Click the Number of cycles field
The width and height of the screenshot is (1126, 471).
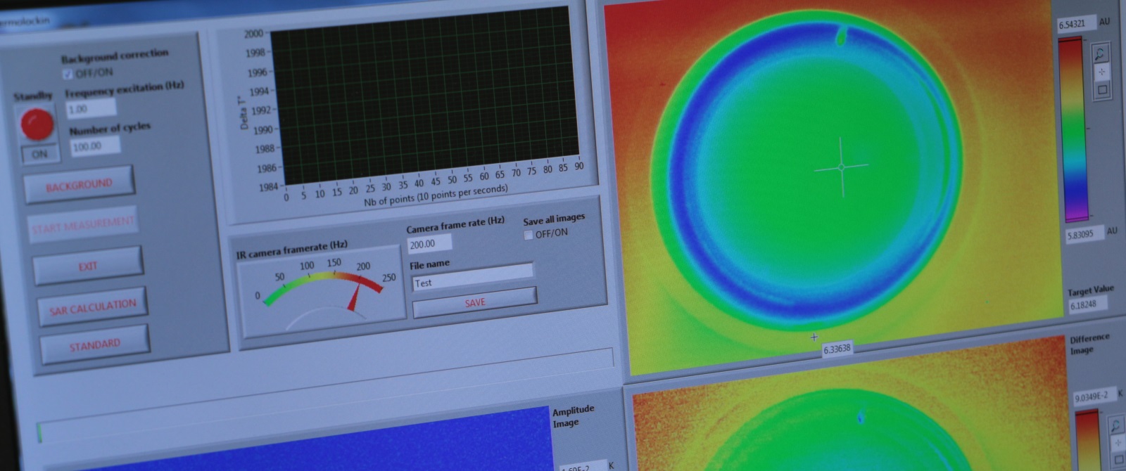click(x=95, y=146)
